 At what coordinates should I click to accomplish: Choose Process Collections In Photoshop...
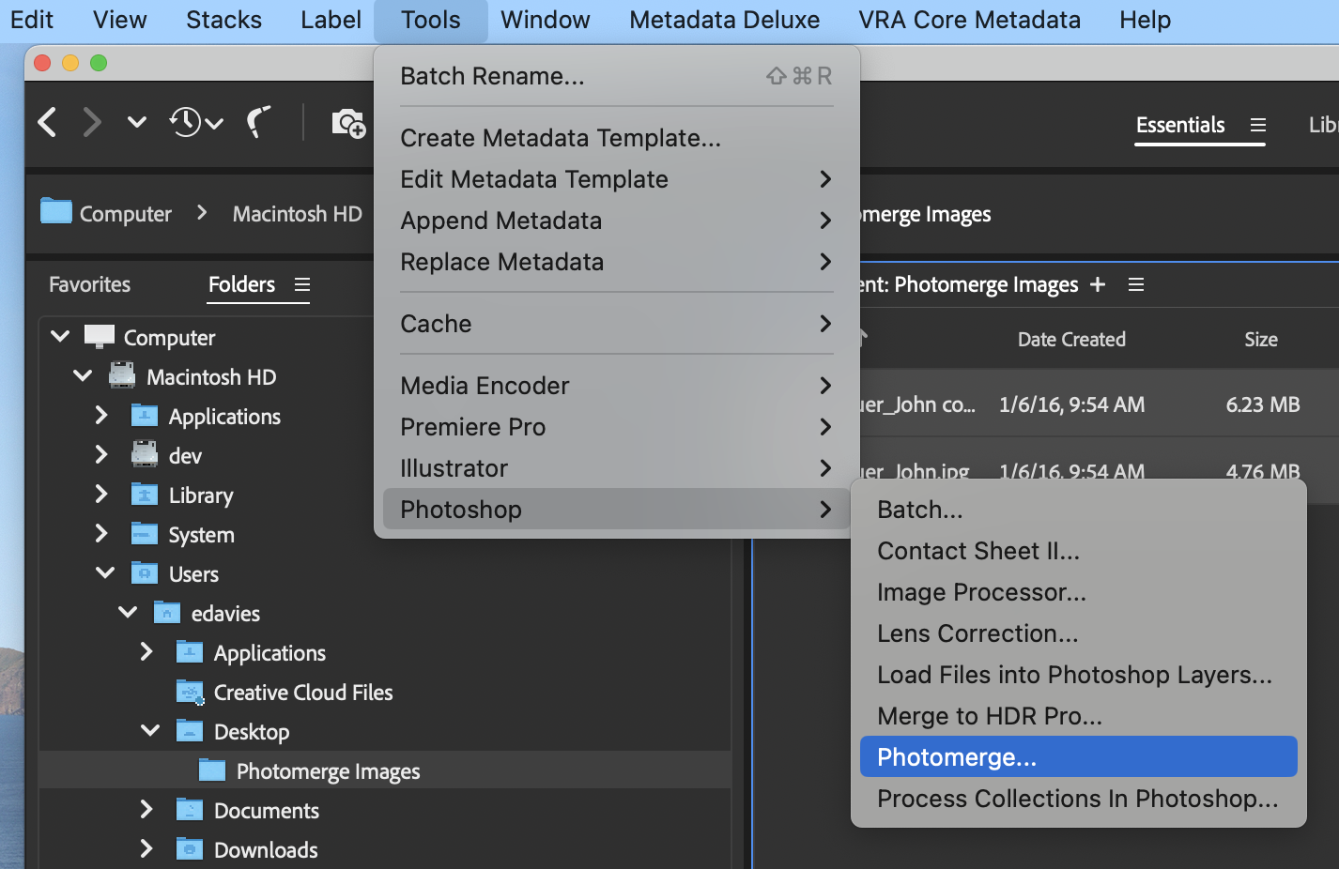(x=1078, y=799)
